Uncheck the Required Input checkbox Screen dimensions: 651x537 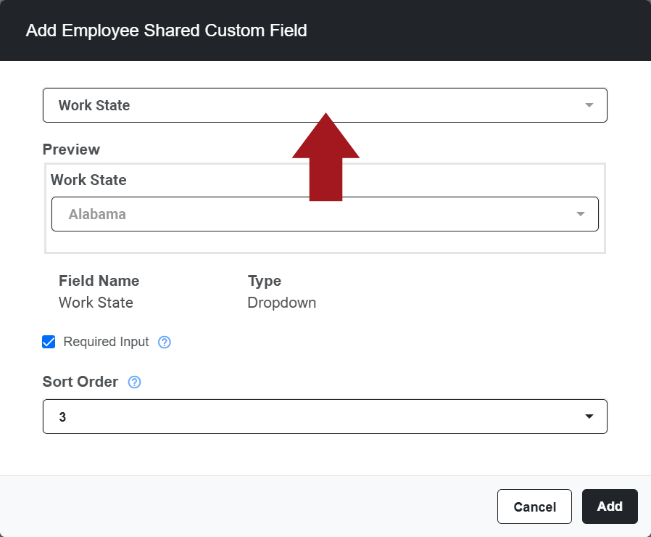point(49,342)
